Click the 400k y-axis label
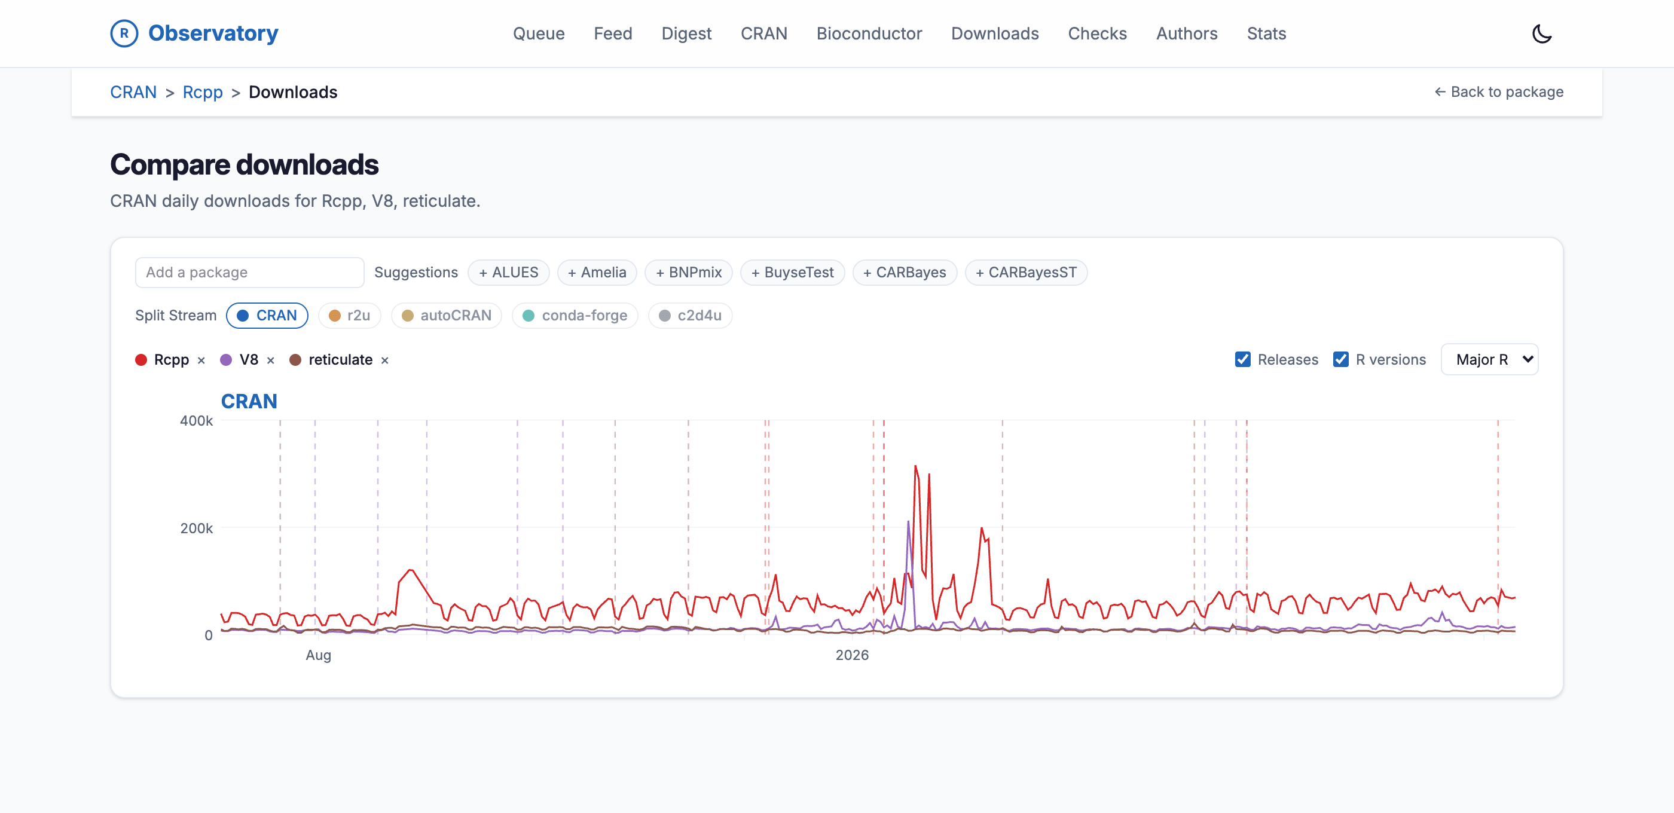This screenshot has width=1674, height=813. 196,421
